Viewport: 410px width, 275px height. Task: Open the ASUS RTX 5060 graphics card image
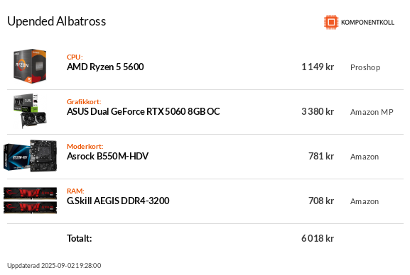[x=30, y=111]
